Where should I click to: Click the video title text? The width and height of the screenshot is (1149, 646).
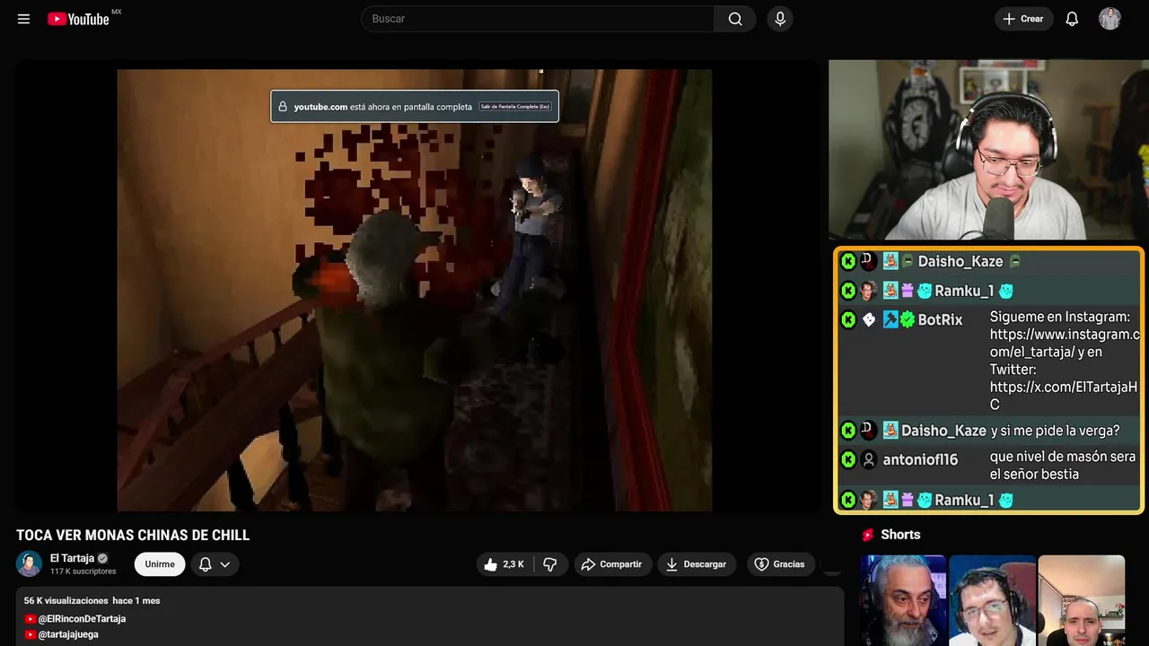coord(133,536)
